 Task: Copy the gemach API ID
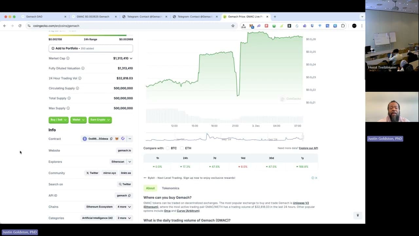[129, 196]
